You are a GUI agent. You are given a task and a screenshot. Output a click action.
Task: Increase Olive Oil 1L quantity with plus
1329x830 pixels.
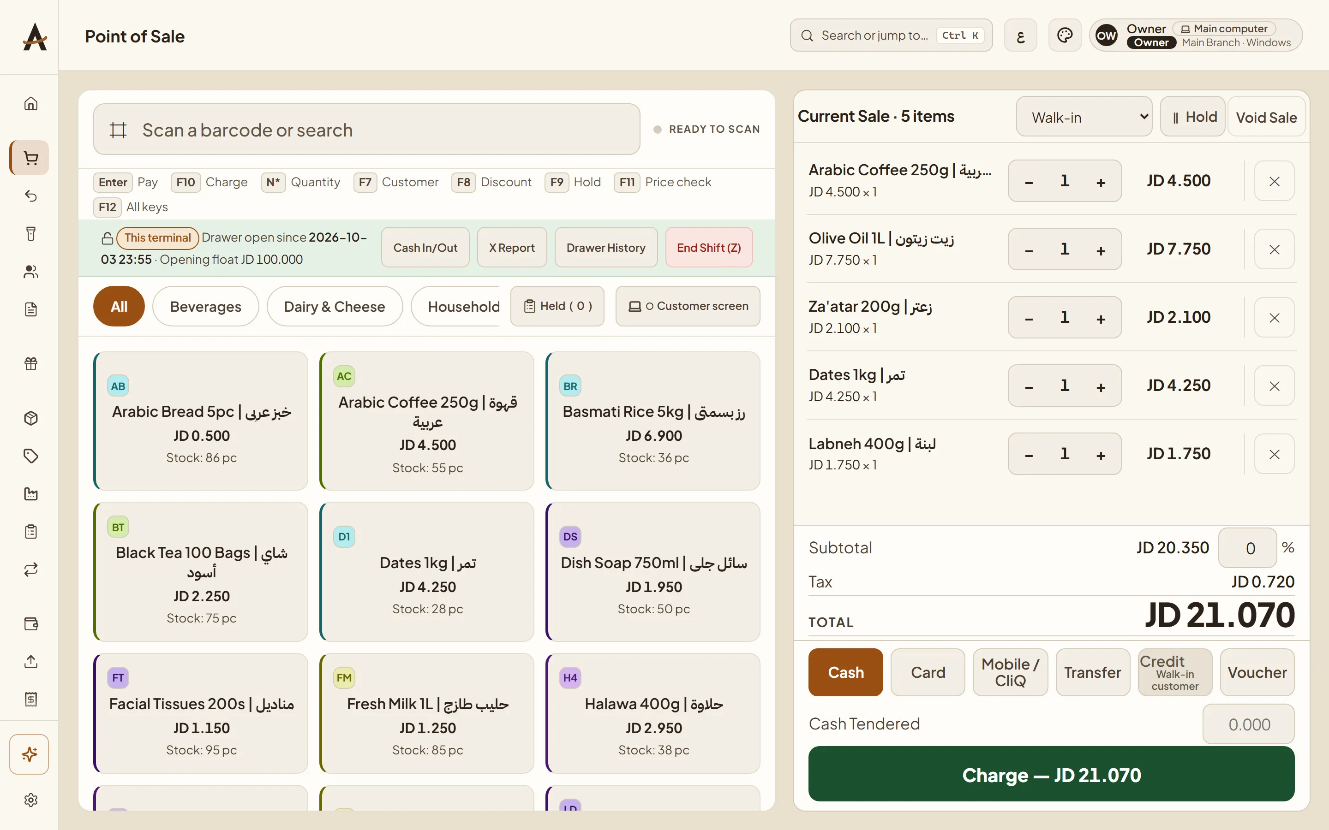tap(1101, 250)
